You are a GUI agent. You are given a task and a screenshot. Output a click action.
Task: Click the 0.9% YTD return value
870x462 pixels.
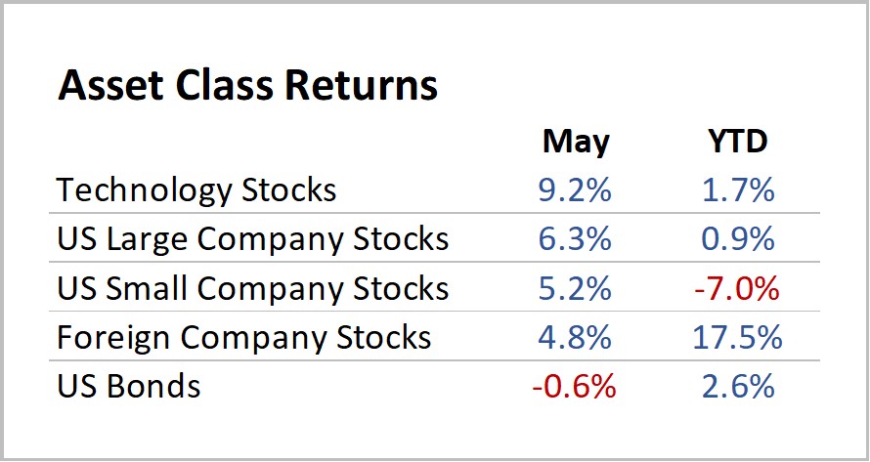click(x=738, y=238)
